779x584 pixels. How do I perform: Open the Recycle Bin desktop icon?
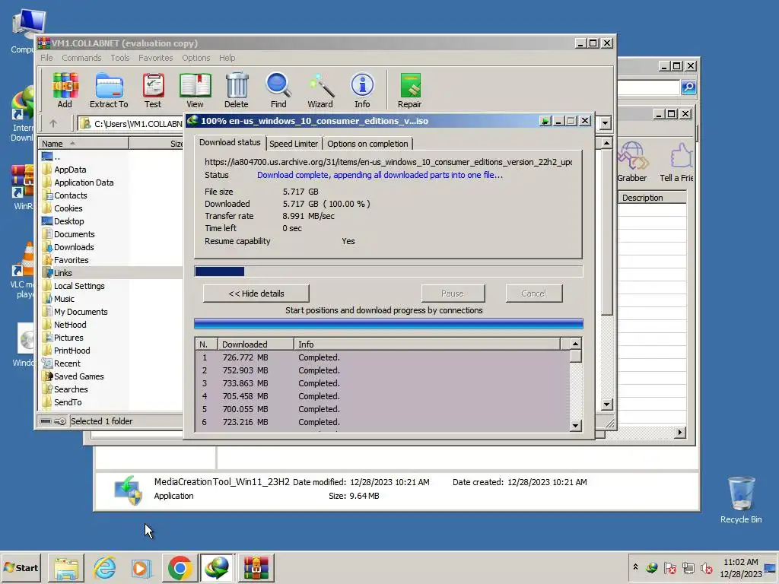coord(741,500)
